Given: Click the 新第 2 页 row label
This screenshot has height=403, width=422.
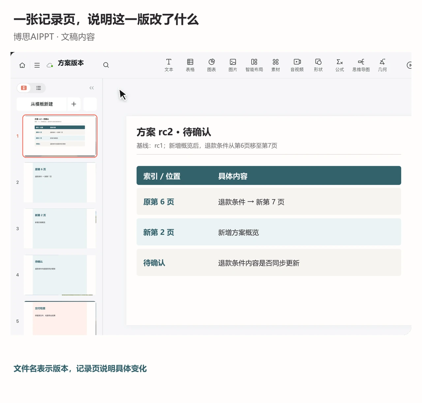Looking at the screenshot, I should pyautogui.click(x=159, y=233).
